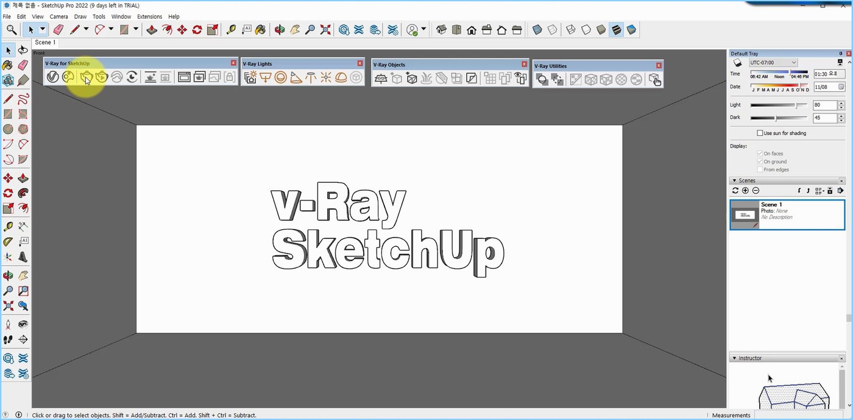Select the Scene 1 thumbnail in Scenes
This screenshot has height=420, width=853.
[744, 215]
